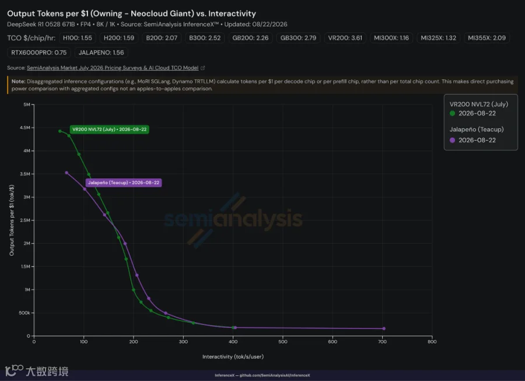This screenshot has height=381, width=525.
Task: Click the 400 x-axis tick label
Action: 233,341
